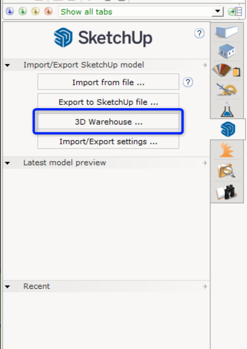Click the blue down-arrow circle icon

click(10, 11)
